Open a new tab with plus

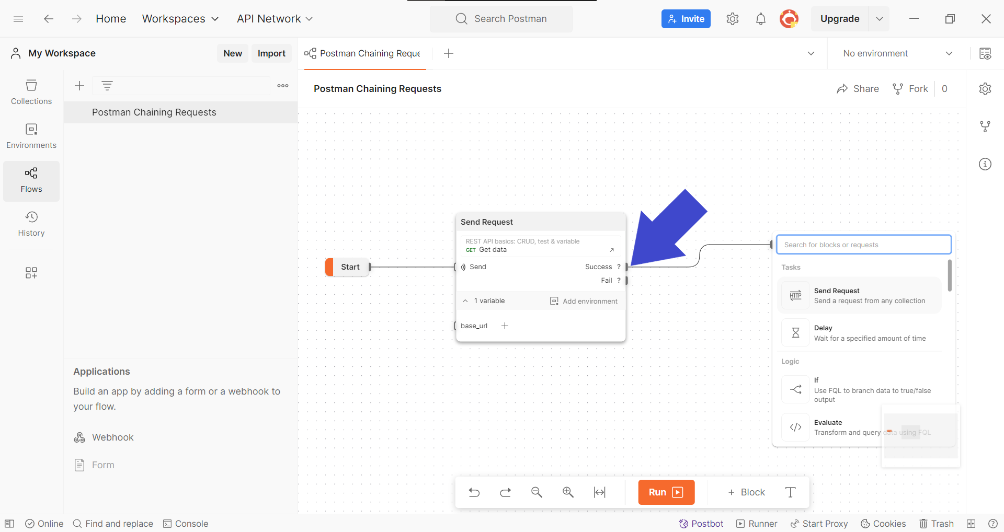[449, 53]
